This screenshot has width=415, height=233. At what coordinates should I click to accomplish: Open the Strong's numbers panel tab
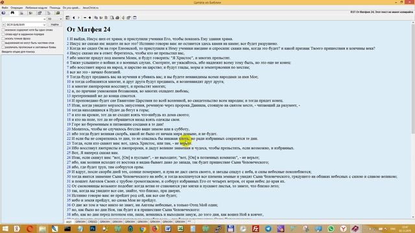click(x=30, y=13)
